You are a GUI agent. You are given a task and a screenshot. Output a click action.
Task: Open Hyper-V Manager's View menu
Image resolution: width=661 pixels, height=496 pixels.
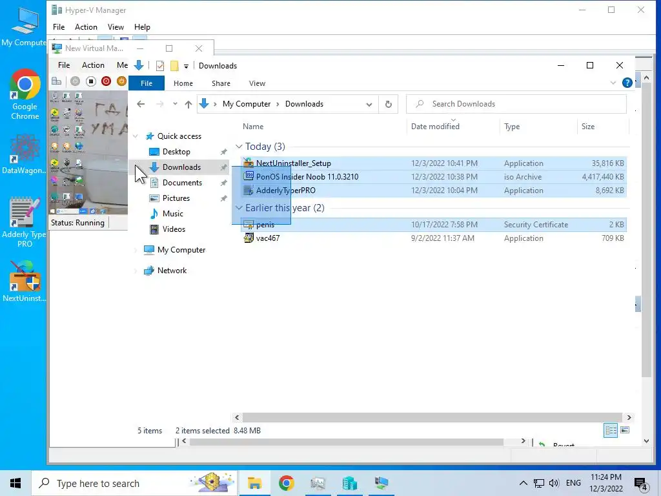tap(116, 27)
